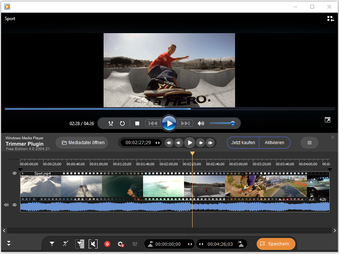
Task: Maximize the Media Player window
Action: coord(312,7)
